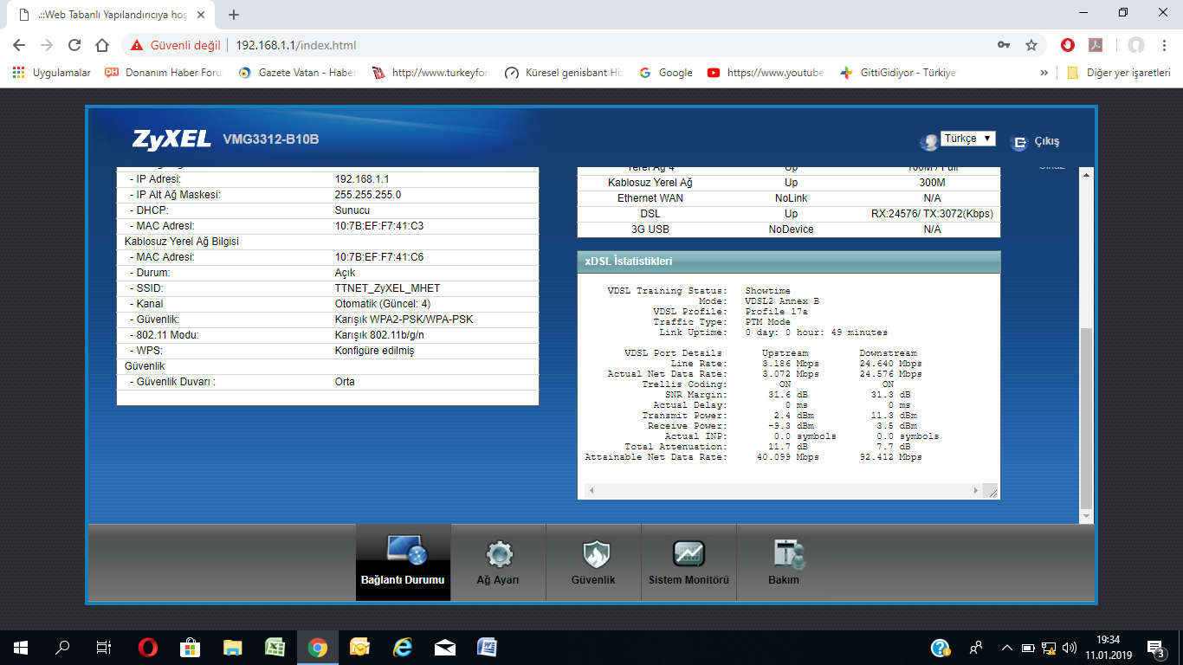Click the Güvenli değil warning icon
The height and width of the screenshot is (665, 1183).
point(137,45)
